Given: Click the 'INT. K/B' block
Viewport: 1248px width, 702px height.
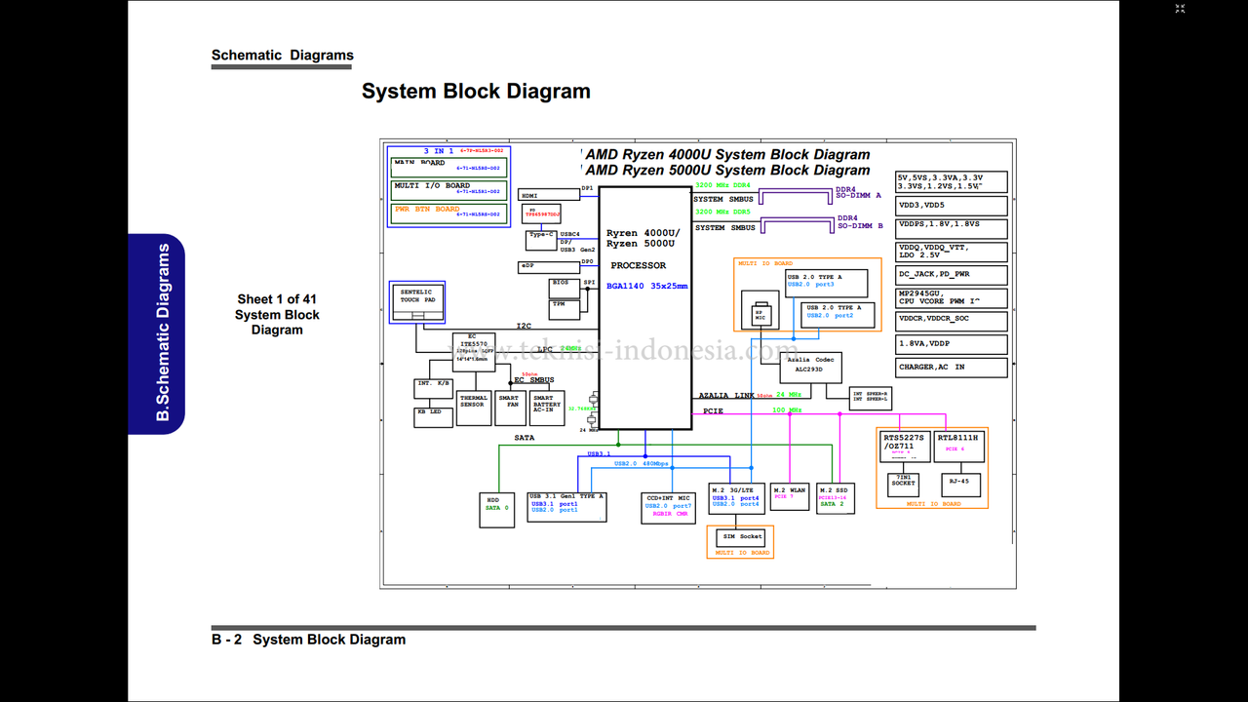Looking at the screenshot, I should (434, 389).
